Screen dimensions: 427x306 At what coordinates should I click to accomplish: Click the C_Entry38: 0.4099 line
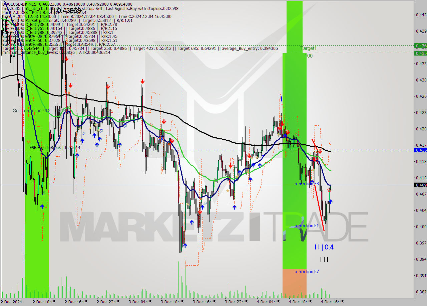59,24
